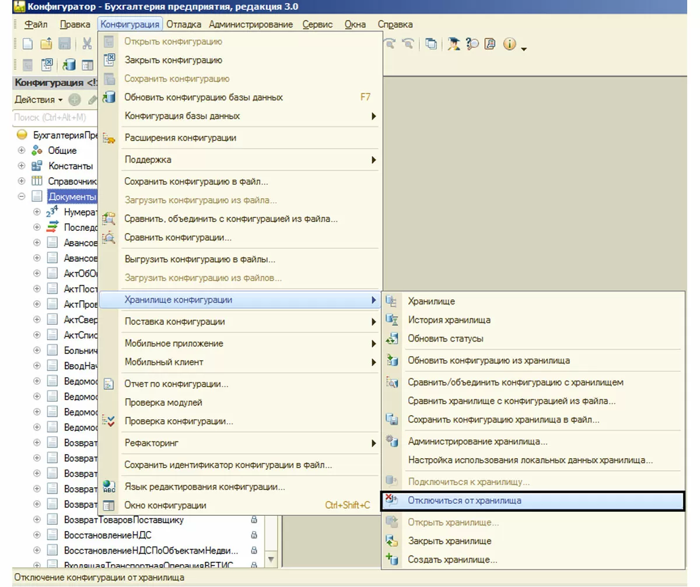
Task: Choose Закрыть хранилище in submenu
Action: click(449, 541)
